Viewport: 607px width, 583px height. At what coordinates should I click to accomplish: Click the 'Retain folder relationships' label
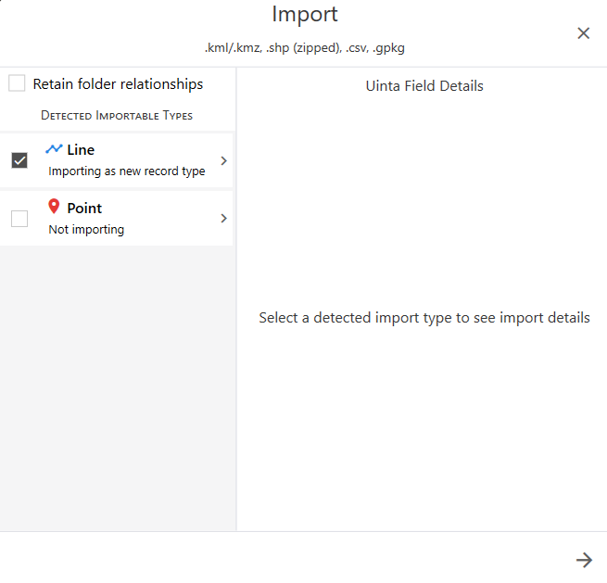click(x=118, y=84)
